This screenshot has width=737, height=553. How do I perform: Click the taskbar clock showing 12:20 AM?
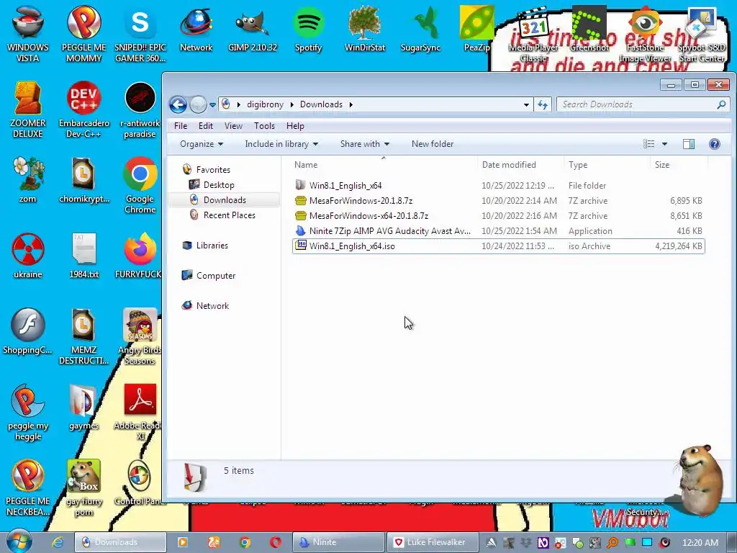coord(700,542)
